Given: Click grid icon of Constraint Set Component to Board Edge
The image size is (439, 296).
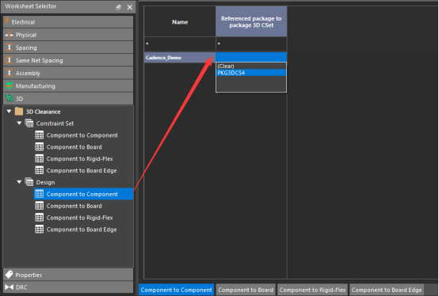Looking at the screenshot, I should (x=39, y=170).
